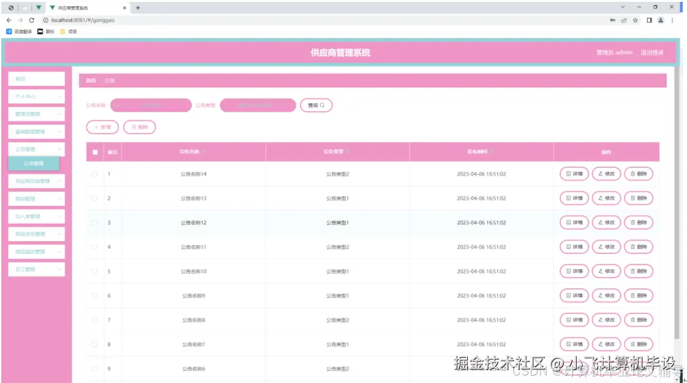
Task: Expand the 个人中心 sidebar menu
Action: (x=36, y=97)
